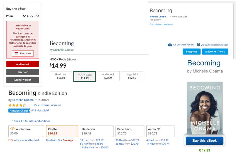237x153 pixels.
Task: Click the Netherlands flag in Shop Now
Action: tap(16, 53)
